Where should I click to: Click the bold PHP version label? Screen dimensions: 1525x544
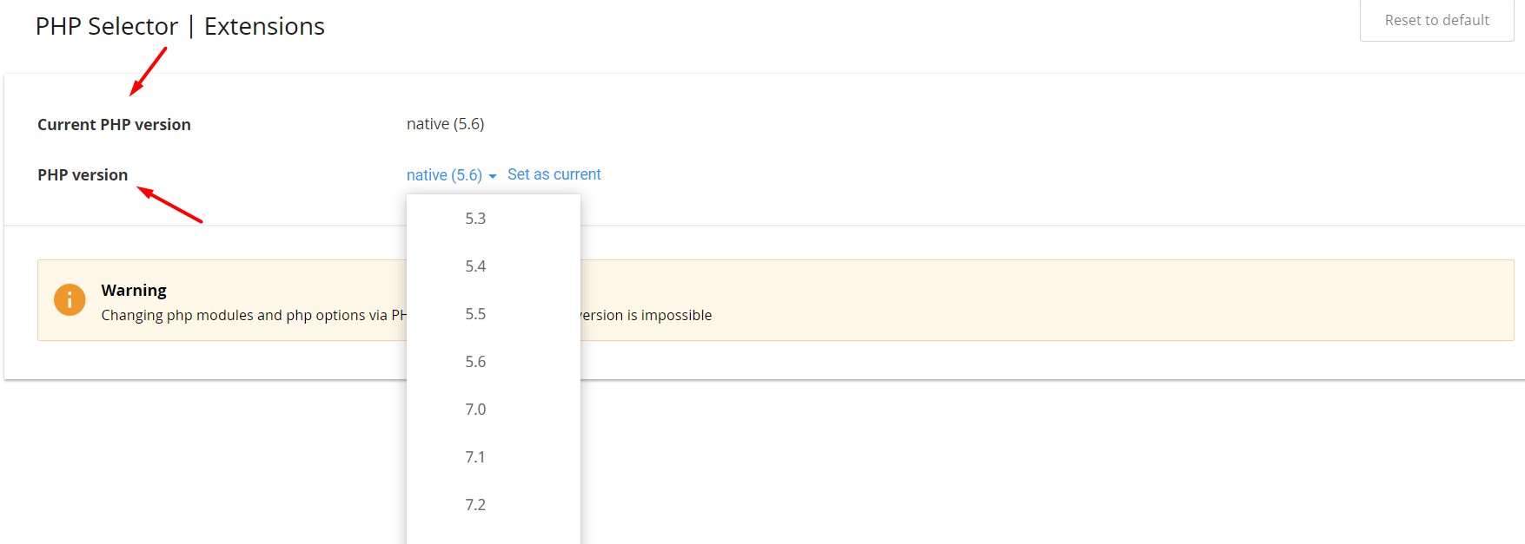point(83,174)
